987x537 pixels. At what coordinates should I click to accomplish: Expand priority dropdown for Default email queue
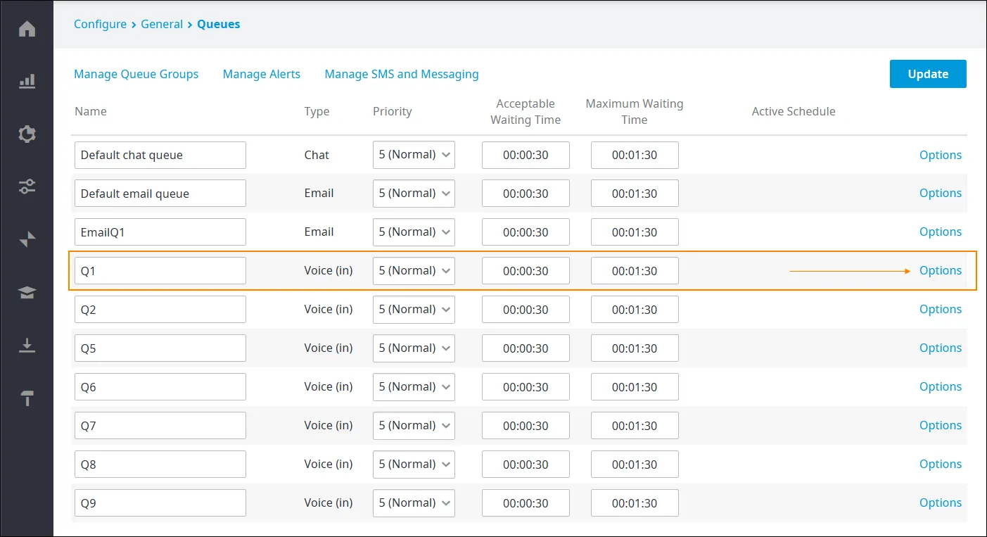[x=414, y=194]
